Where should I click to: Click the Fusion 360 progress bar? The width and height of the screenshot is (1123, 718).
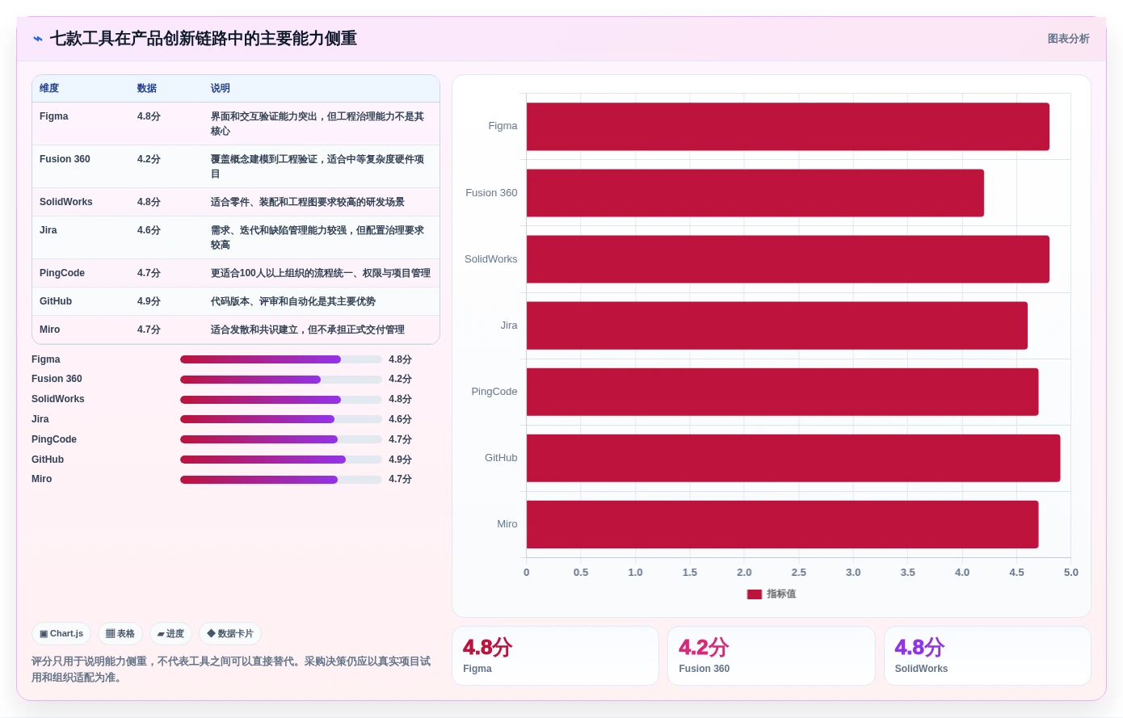point(281,380)
